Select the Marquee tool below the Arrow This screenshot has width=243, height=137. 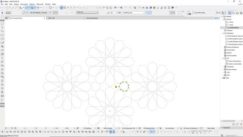pyautogui.click(x=2, y=17)
